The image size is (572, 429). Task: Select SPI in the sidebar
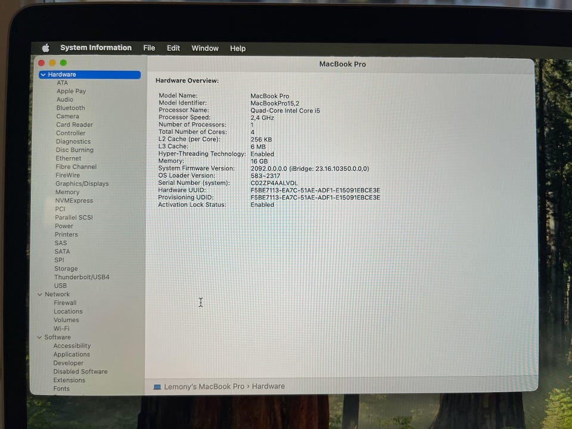click(59, 260)
